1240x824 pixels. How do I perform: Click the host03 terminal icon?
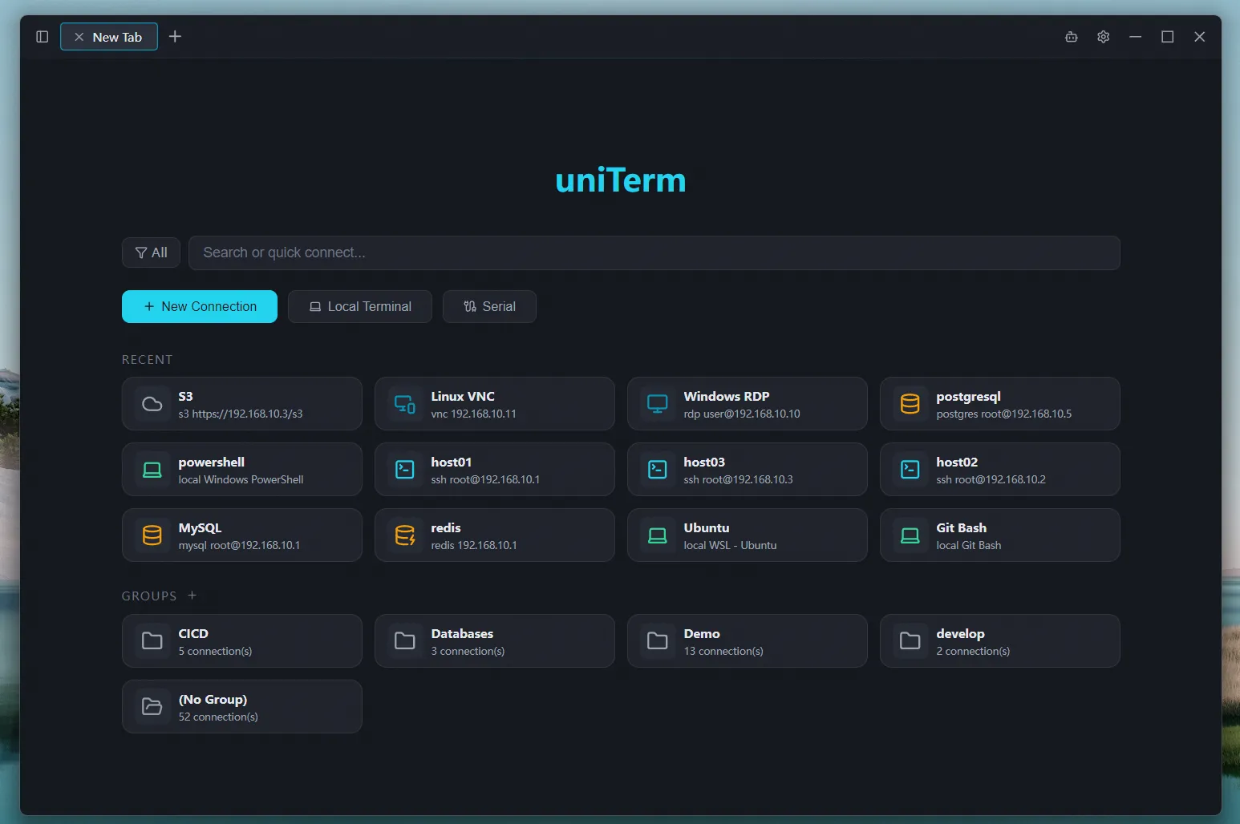(x=658, y=470)
